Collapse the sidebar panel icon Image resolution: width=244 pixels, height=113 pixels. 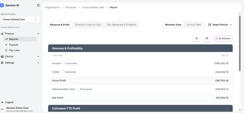click(38, 5)
